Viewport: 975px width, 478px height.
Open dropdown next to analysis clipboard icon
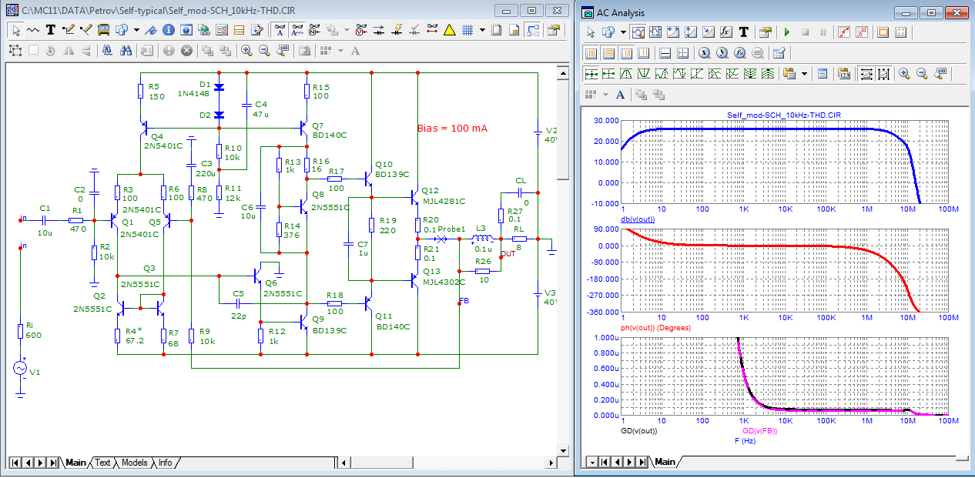click(805, 74)
